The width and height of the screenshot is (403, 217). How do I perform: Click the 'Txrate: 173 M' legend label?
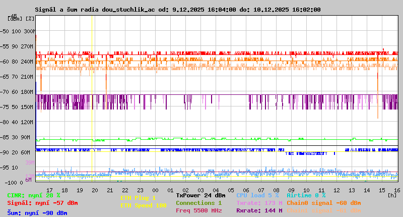(259, 203)
